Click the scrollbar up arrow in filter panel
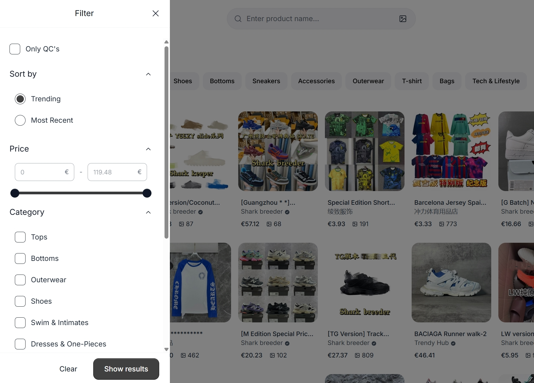This screenshot has width=534, height=383. pyautogui.click(x=167, y=42)
